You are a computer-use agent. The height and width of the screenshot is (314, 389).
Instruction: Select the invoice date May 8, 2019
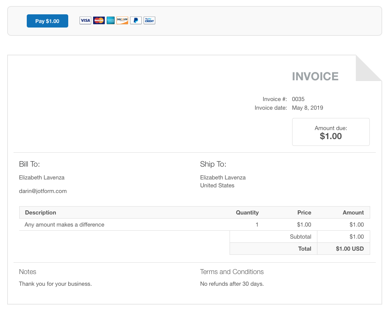(x=307, y=107)
